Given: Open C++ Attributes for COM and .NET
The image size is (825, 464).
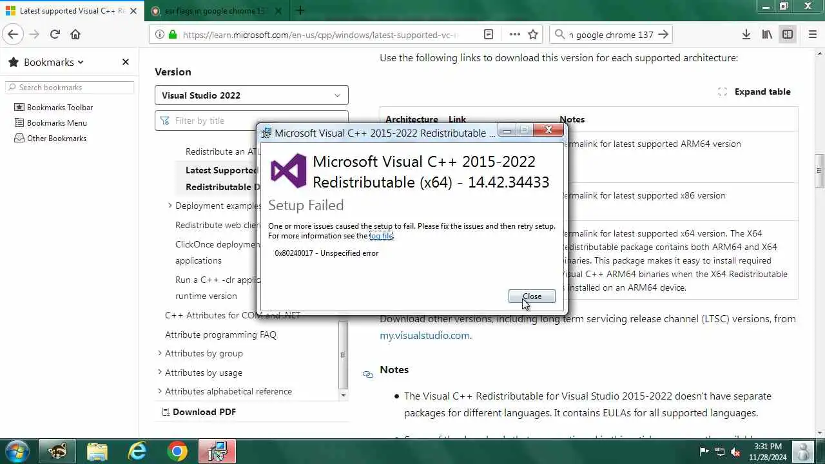Looking at the screenshot, I should 233,315.
